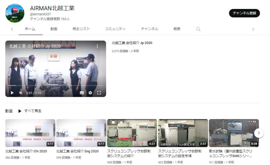Image resolution: width=270 pixels, height=165 pixels.
Task: Click title スクリュコンプレッサ台数制御システムの設定手順
Action: click(180, 154)
